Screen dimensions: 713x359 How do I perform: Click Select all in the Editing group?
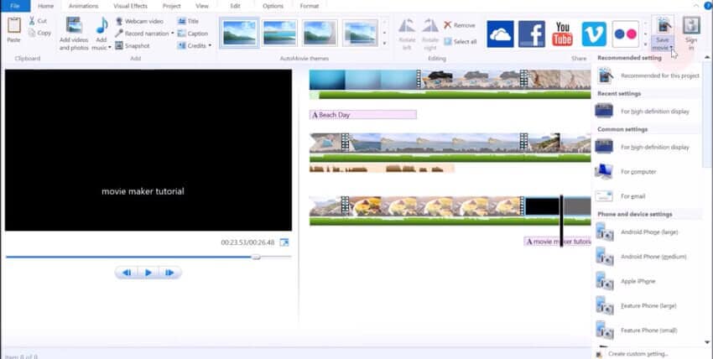point(461,41)
